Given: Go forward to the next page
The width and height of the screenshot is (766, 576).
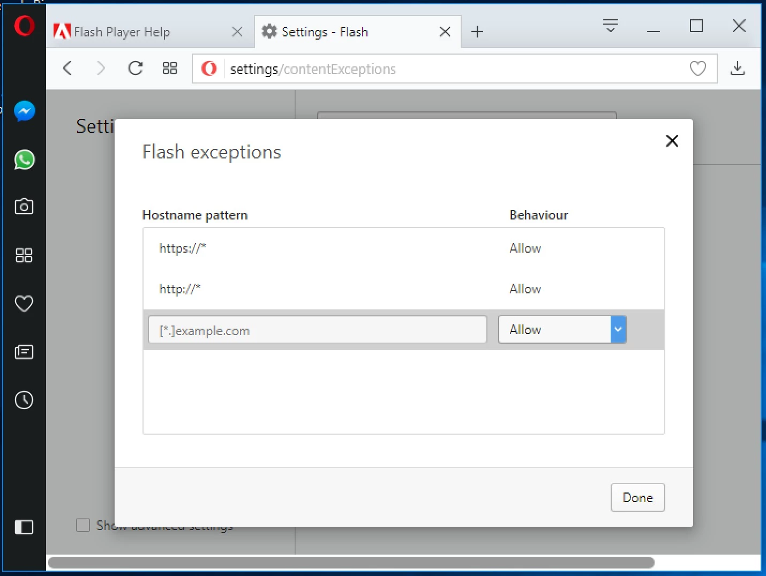Looking at the screenshot, I should pyautogui.click(x=101, y=68).
